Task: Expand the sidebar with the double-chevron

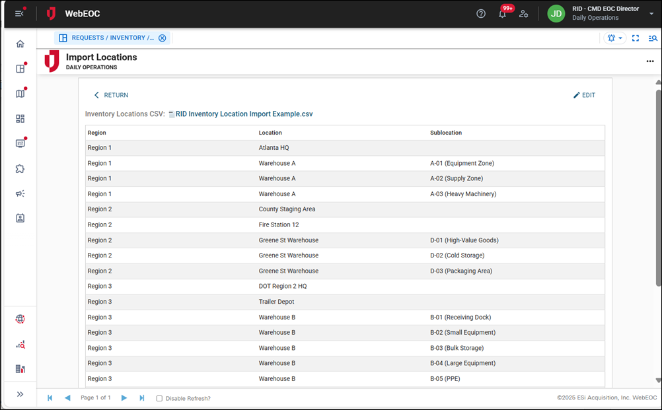Action: pos(20,394)
